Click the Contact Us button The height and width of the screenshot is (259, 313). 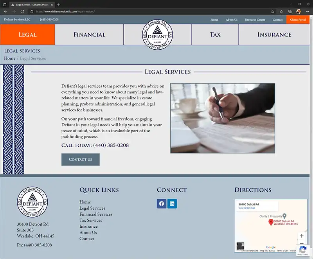pyautogui.click(x=81, y=160)
